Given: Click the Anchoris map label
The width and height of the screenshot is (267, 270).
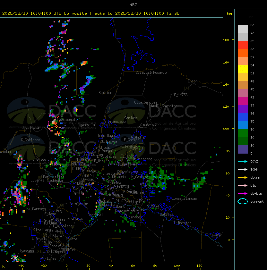Looking at the screenshot, I should [x=75, y=218].
